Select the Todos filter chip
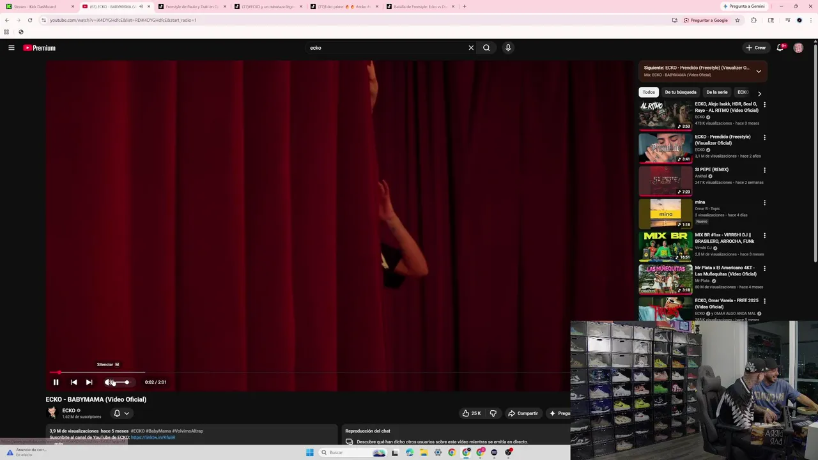 649,92
